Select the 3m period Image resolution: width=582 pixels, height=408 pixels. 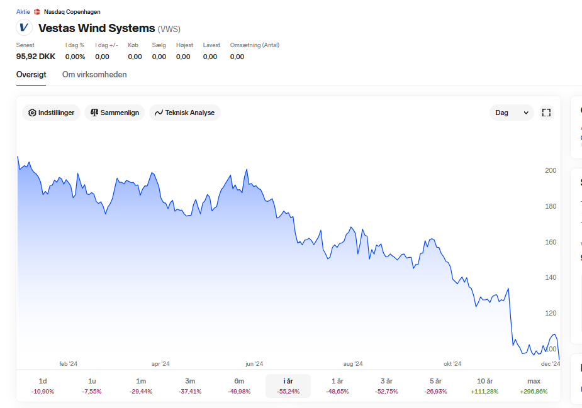point(190,386)
